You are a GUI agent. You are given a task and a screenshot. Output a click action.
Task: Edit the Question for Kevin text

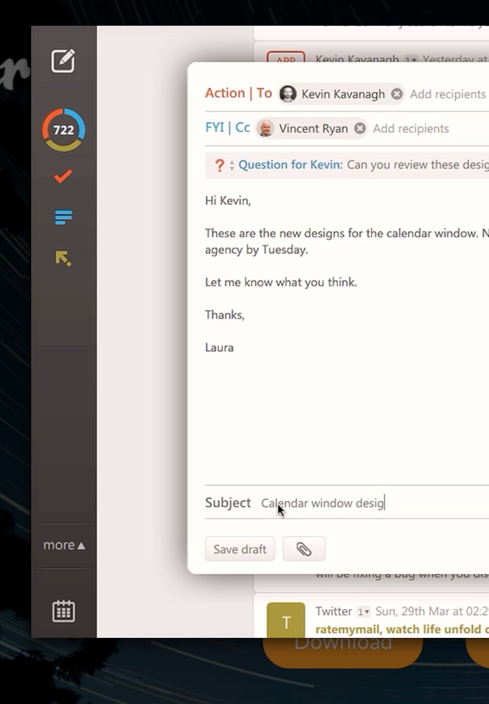(x=417, y=165)
